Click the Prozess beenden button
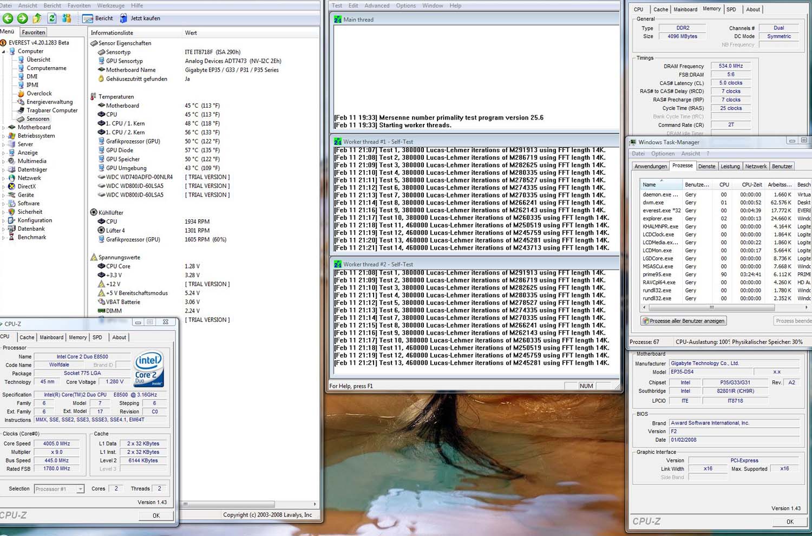The width and height of the screenshot is (812, 536). [793, 321]
